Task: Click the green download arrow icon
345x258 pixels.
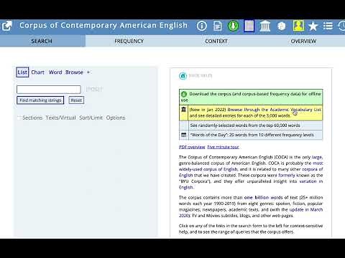Action: (233, 26)
